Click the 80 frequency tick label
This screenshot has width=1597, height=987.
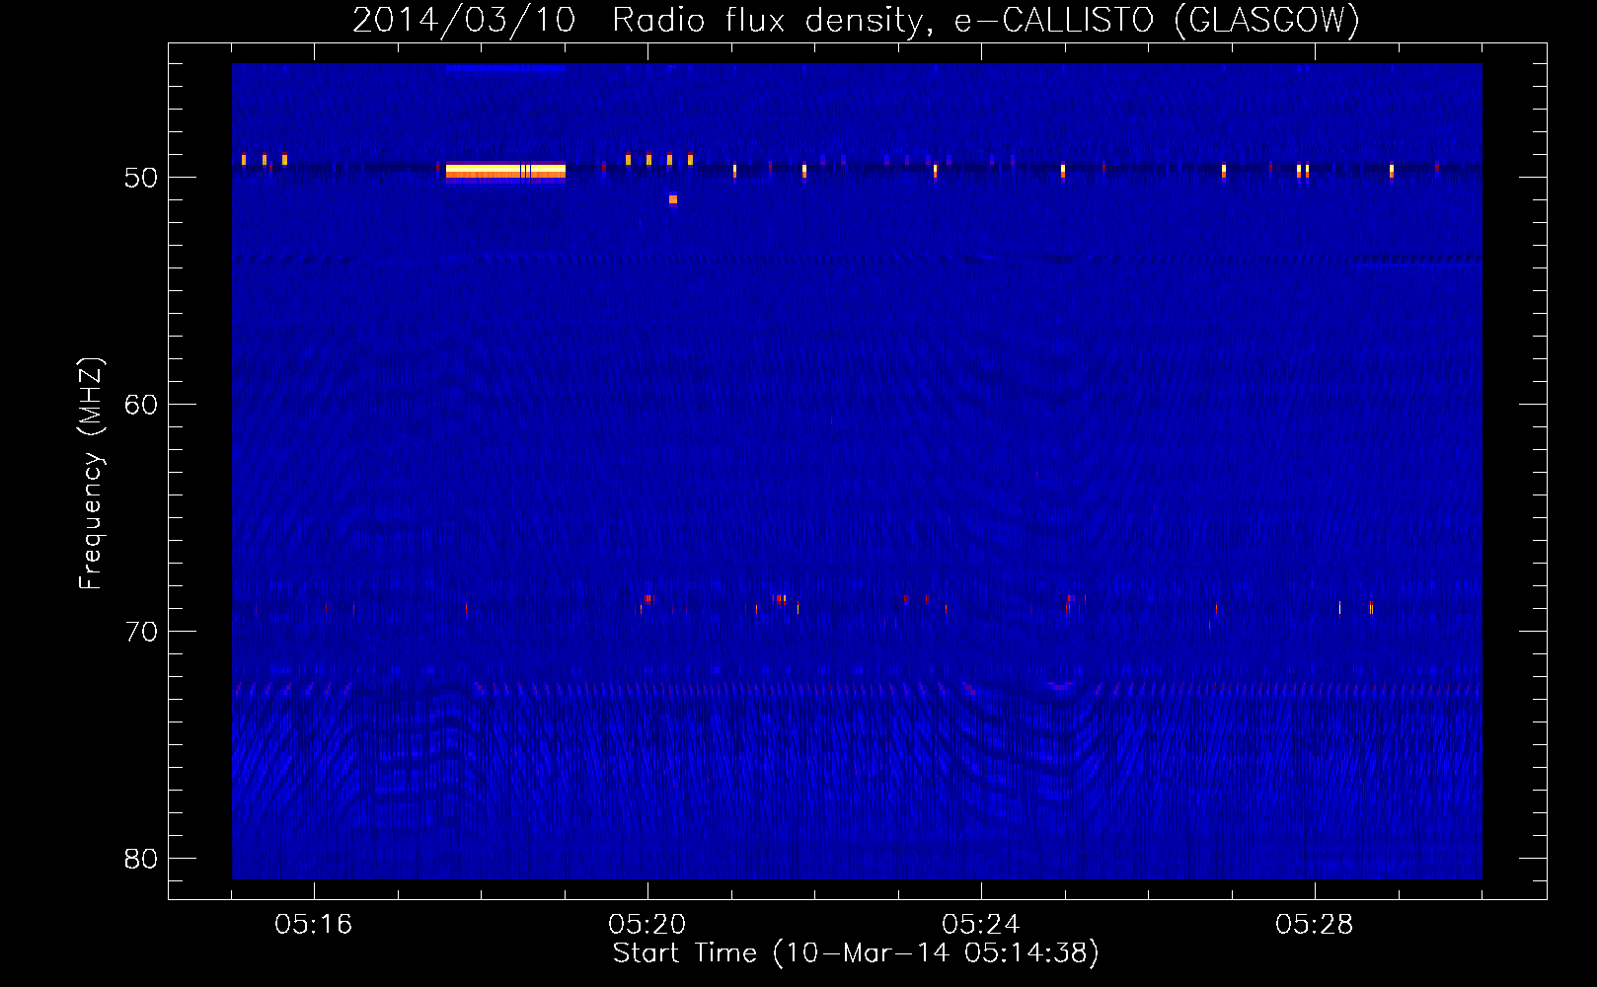[141, 859]
